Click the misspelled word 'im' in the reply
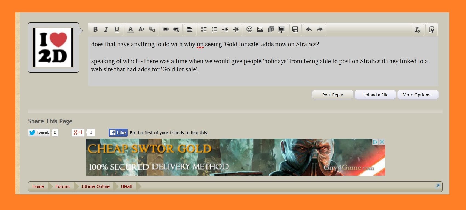Image resolution: width=466 pixels, height=210 pixels. [x=200, y=44]
